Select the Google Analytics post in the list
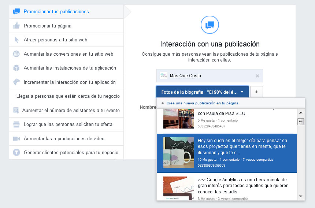The image size is (315, 208). (227, 187)
